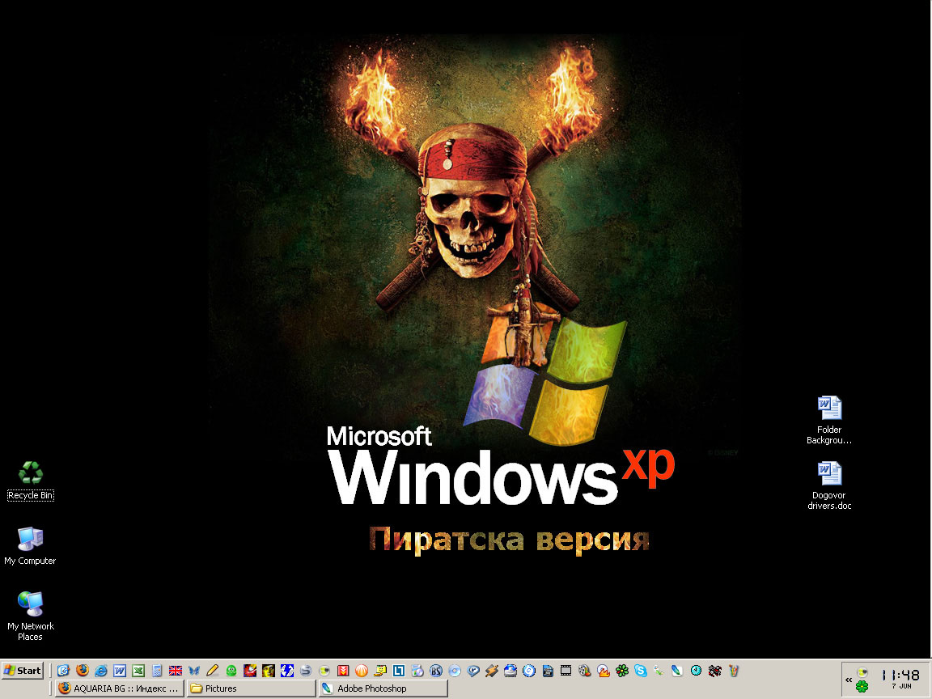
Task: Click the British flag quick launch icon
Action: coord(176,671)
